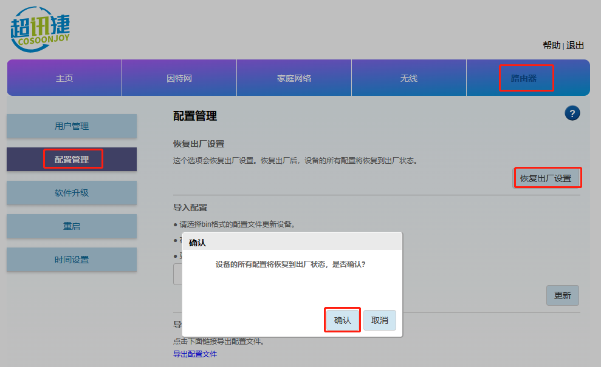Viewport: 601px width, 367px height.
Task: Click the 帮助 link at top right
Action: click(x=551, y=45)
